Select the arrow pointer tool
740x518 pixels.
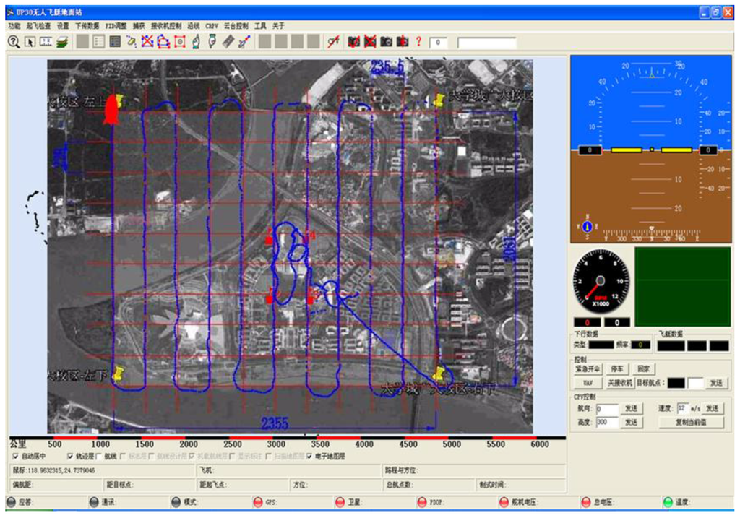click(30, 42)
